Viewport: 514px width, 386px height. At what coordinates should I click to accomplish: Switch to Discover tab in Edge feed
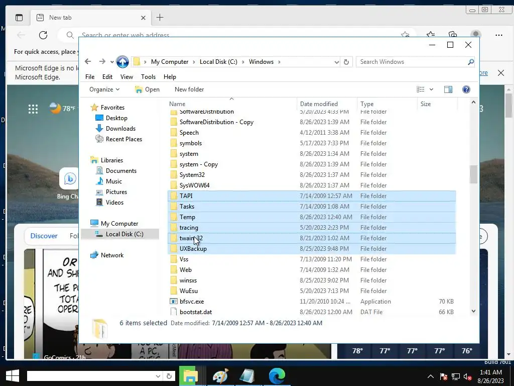pos(44,236)
